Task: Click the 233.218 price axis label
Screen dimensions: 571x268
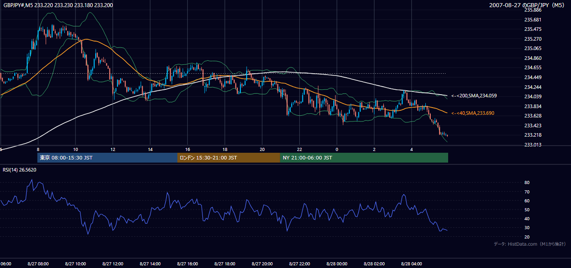Action: tap(533, 135)
